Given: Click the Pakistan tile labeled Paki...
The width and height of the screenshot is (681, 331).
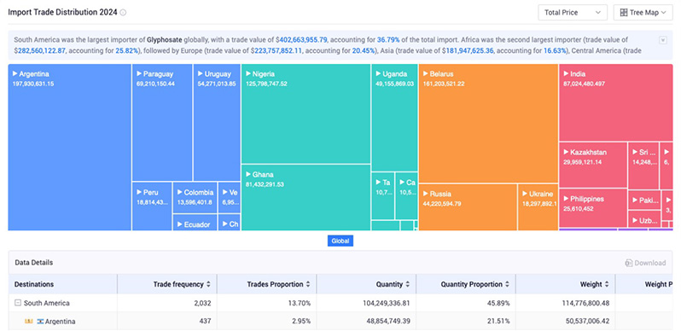Looking at the screenshot, I should pos(644,200).
